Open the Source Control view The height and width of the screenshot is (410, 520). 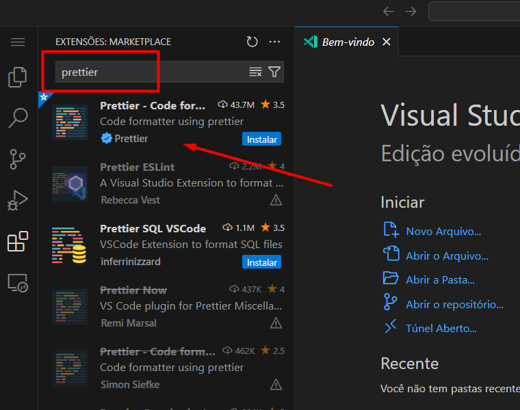pyautogui.click(x=18, y=159)
